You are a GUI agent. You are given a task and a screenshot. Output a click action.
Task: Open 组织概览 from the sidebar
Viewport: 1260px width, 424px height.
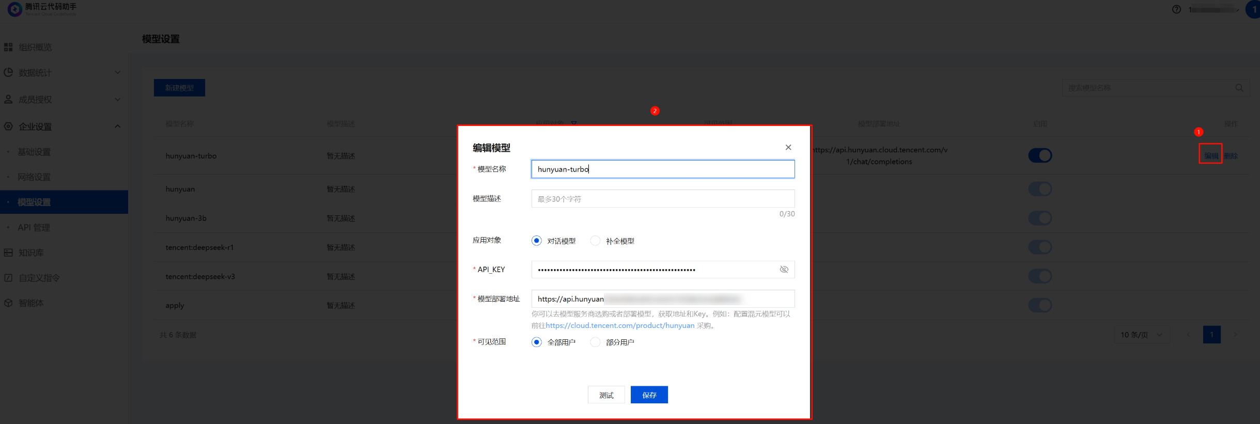pos(35,48)
